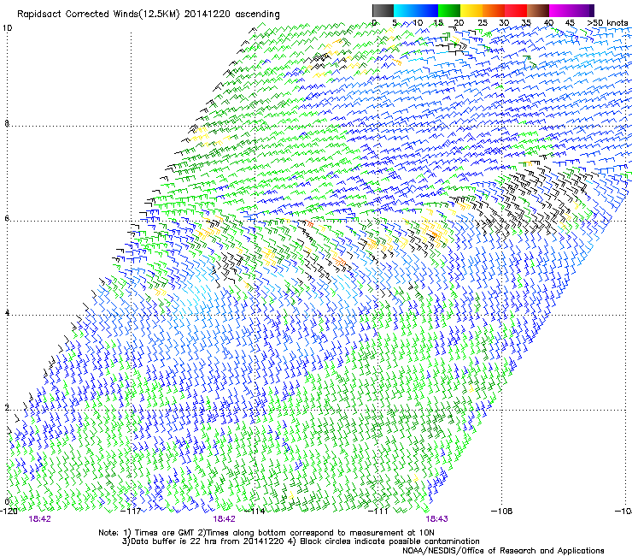
Task: Click the '-117' longitude axis label
Action: (131, 512)
